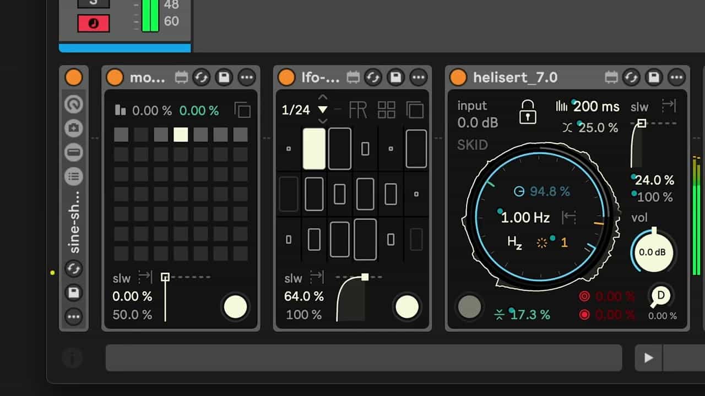
Task: Click the copy pattern icon in mo... device
Action: point(242,110)
